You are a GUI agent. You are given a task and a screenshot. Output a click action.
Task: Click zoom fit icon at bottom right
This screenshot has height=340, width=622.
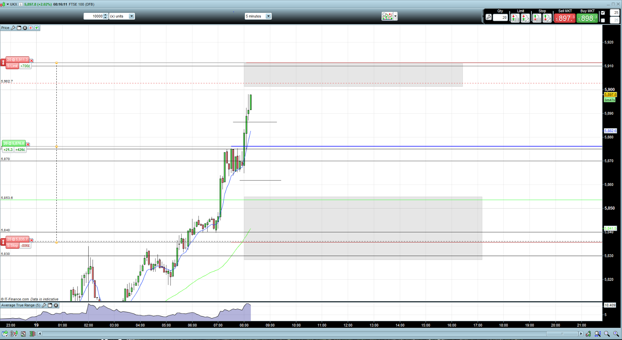point(598,334)
